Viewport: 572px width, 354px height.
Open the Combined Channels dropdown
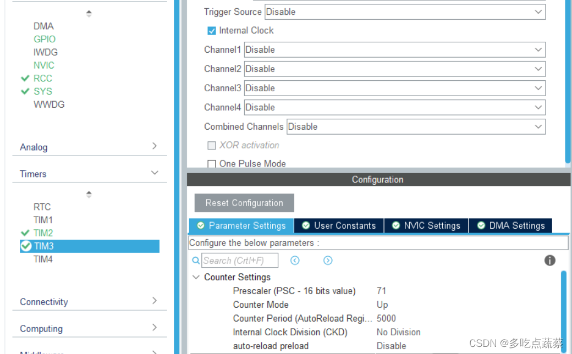point(416,126)
